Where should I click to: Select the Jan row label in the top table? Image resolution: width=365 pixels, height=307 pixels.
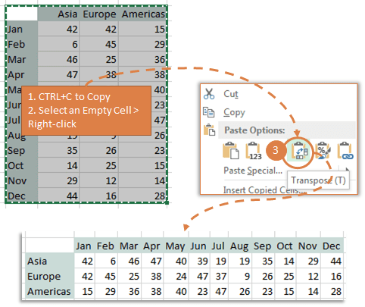(x=22, y=29)
